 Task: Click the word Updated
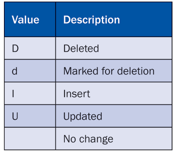(83, 117)
